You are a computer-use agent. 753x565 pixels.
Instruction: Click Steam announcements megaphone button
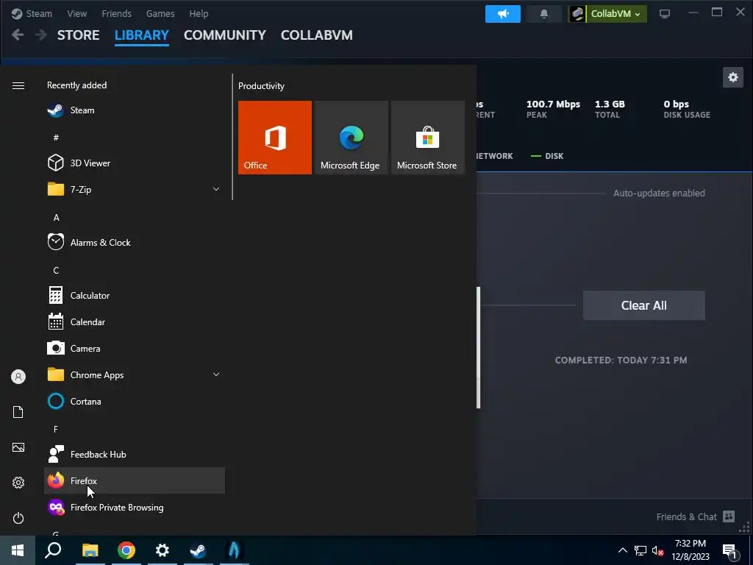tap(503, 14)
